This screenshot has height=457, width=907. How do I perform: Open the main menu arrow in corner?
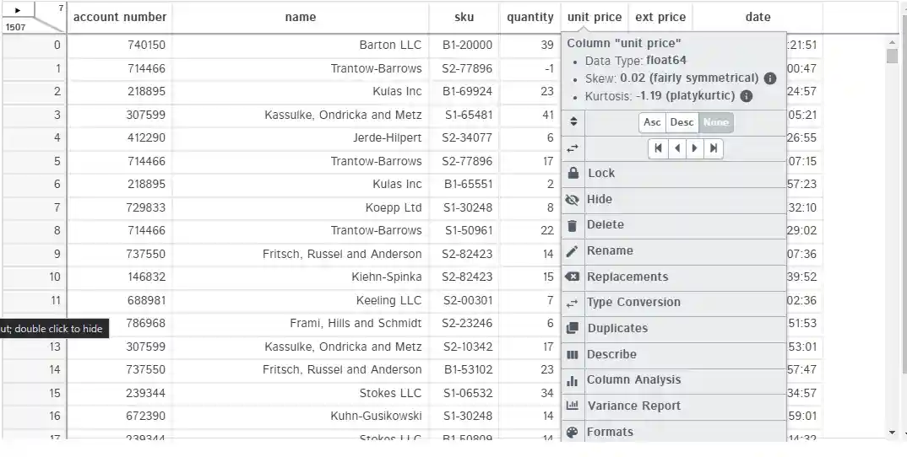coord(19,10)
